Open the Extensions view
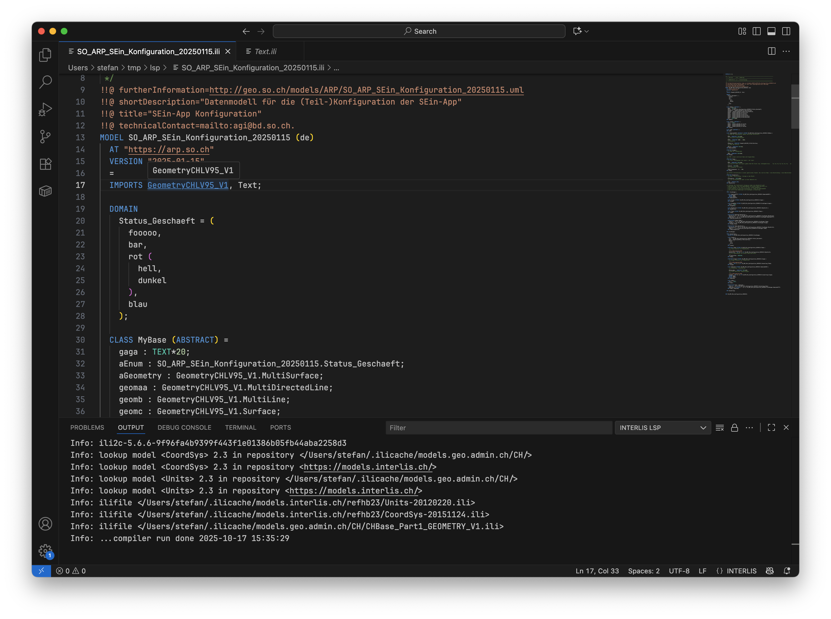 point(45,164)
